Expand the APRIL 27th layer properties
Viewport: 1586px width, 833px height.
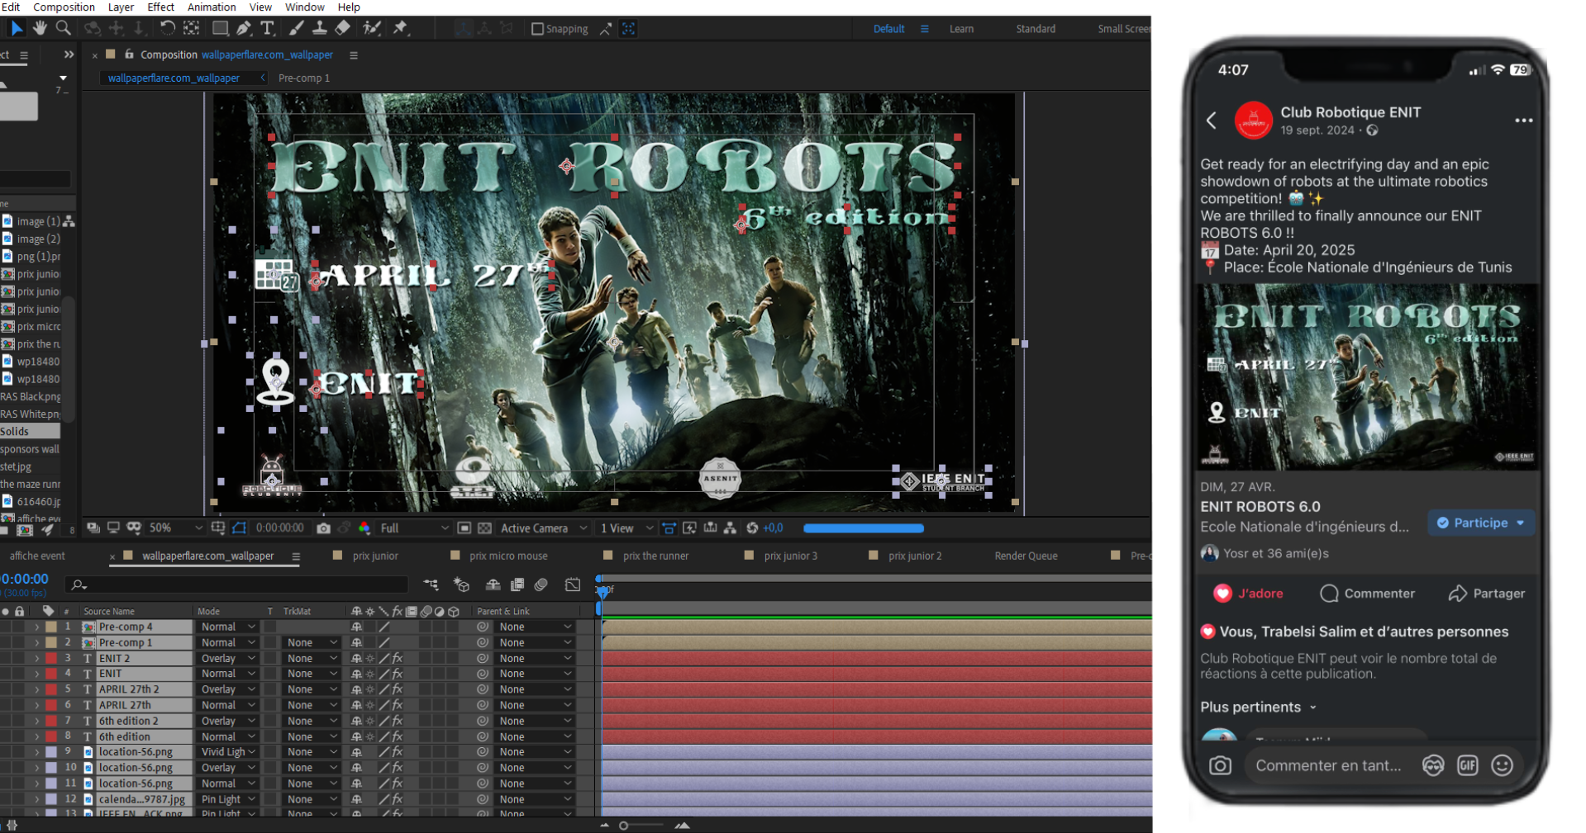[x=36, y=705]
